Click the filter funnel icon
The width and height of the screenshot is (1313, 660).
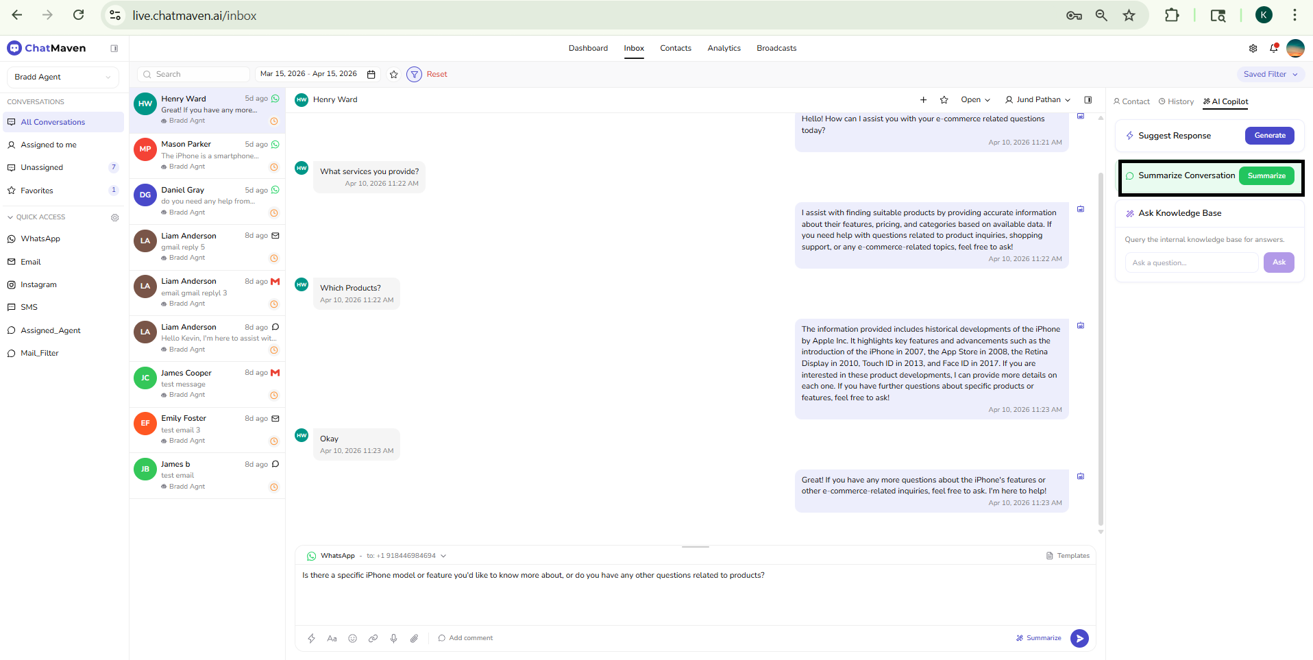coord(414,74)
